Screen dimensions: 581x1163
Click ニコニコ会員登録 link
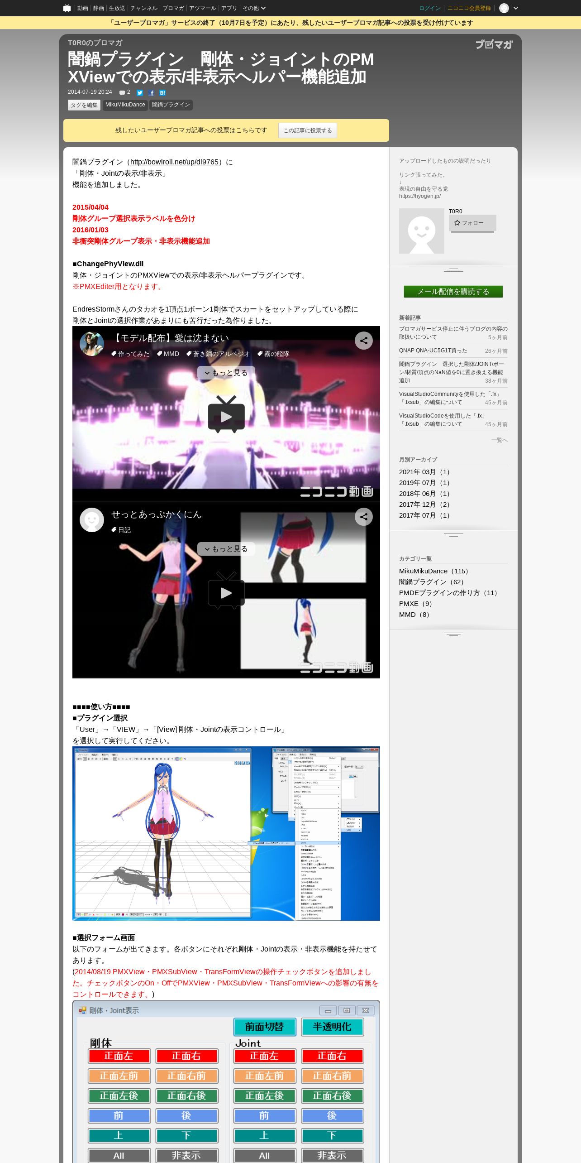coord(469,8)
